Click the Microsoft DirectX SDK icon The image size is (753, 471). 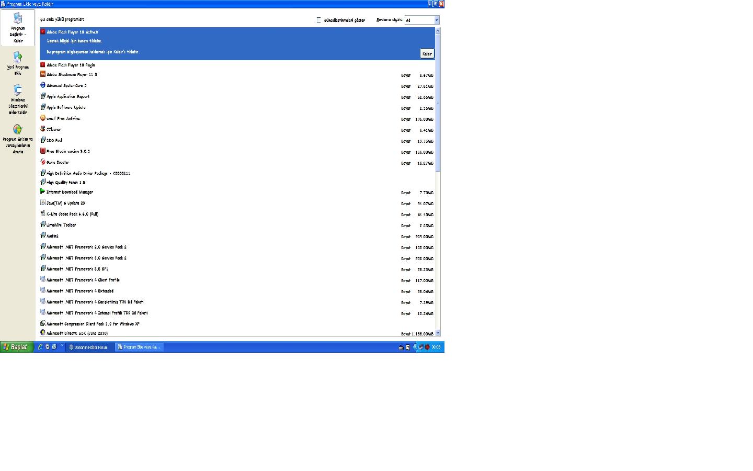click(43, 333)
